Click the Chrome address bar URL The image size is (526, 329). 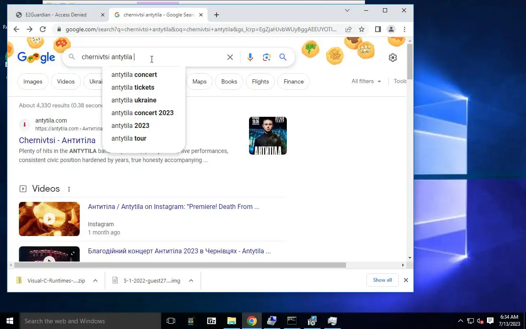[201, 29]
